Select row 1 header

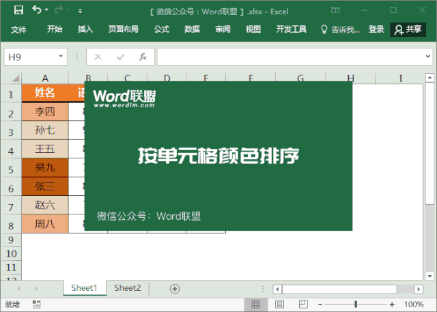tap(11, 94)
